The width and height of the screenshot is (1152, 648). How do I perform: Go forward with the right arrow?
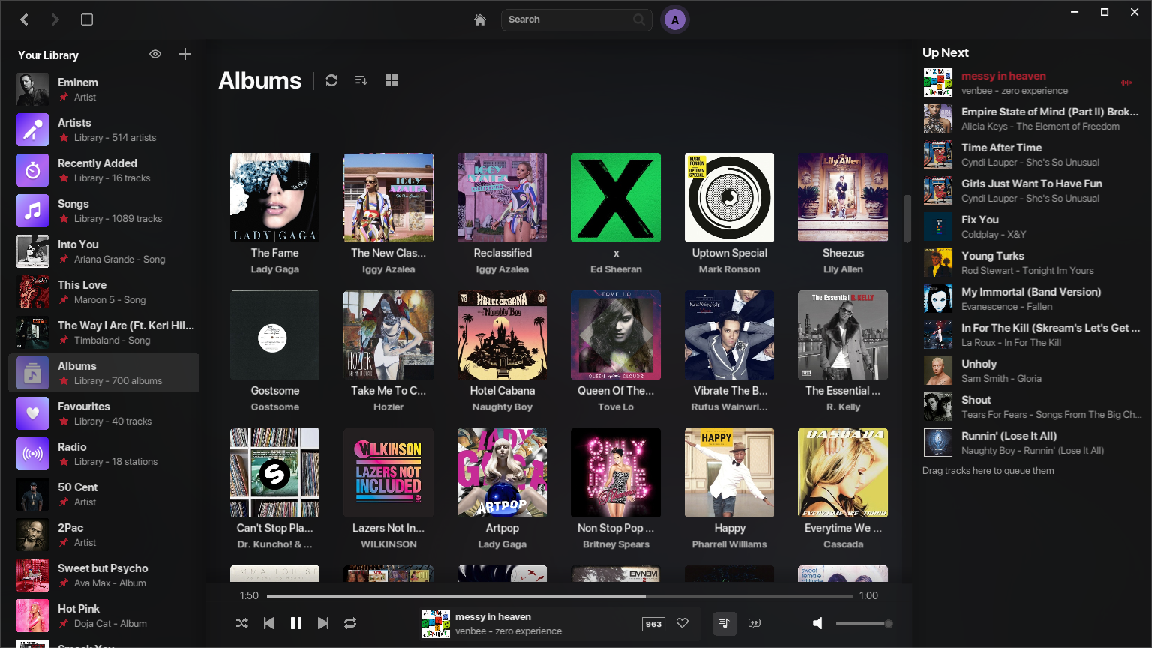coord(55,19)
